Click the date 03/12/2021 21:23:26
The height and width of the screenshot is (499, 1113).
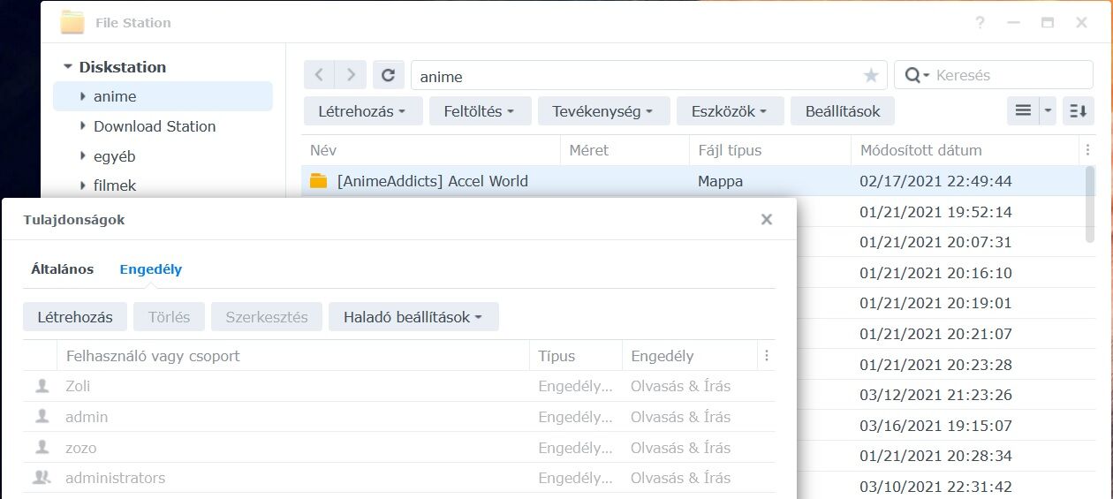(935, 395)
